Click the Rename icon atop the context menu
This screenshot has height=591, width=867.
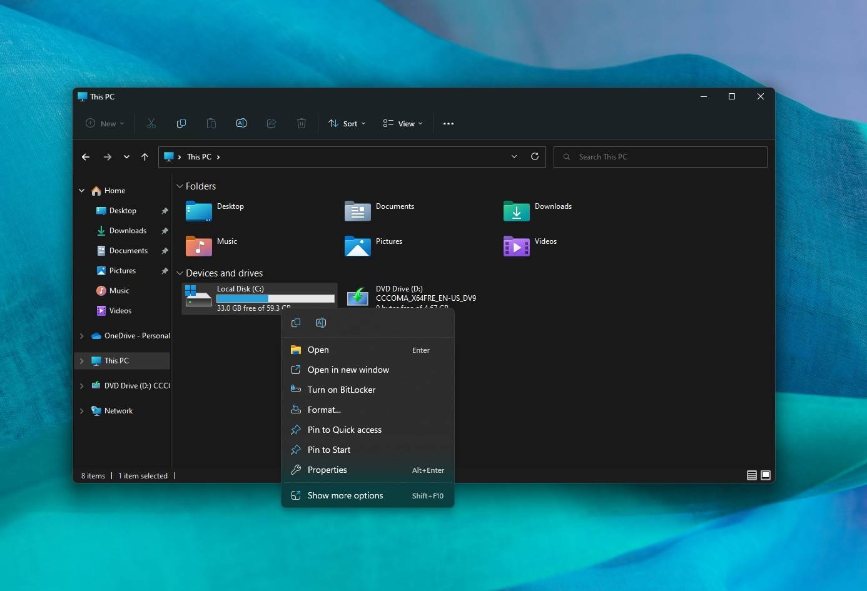tap(321, 323)
